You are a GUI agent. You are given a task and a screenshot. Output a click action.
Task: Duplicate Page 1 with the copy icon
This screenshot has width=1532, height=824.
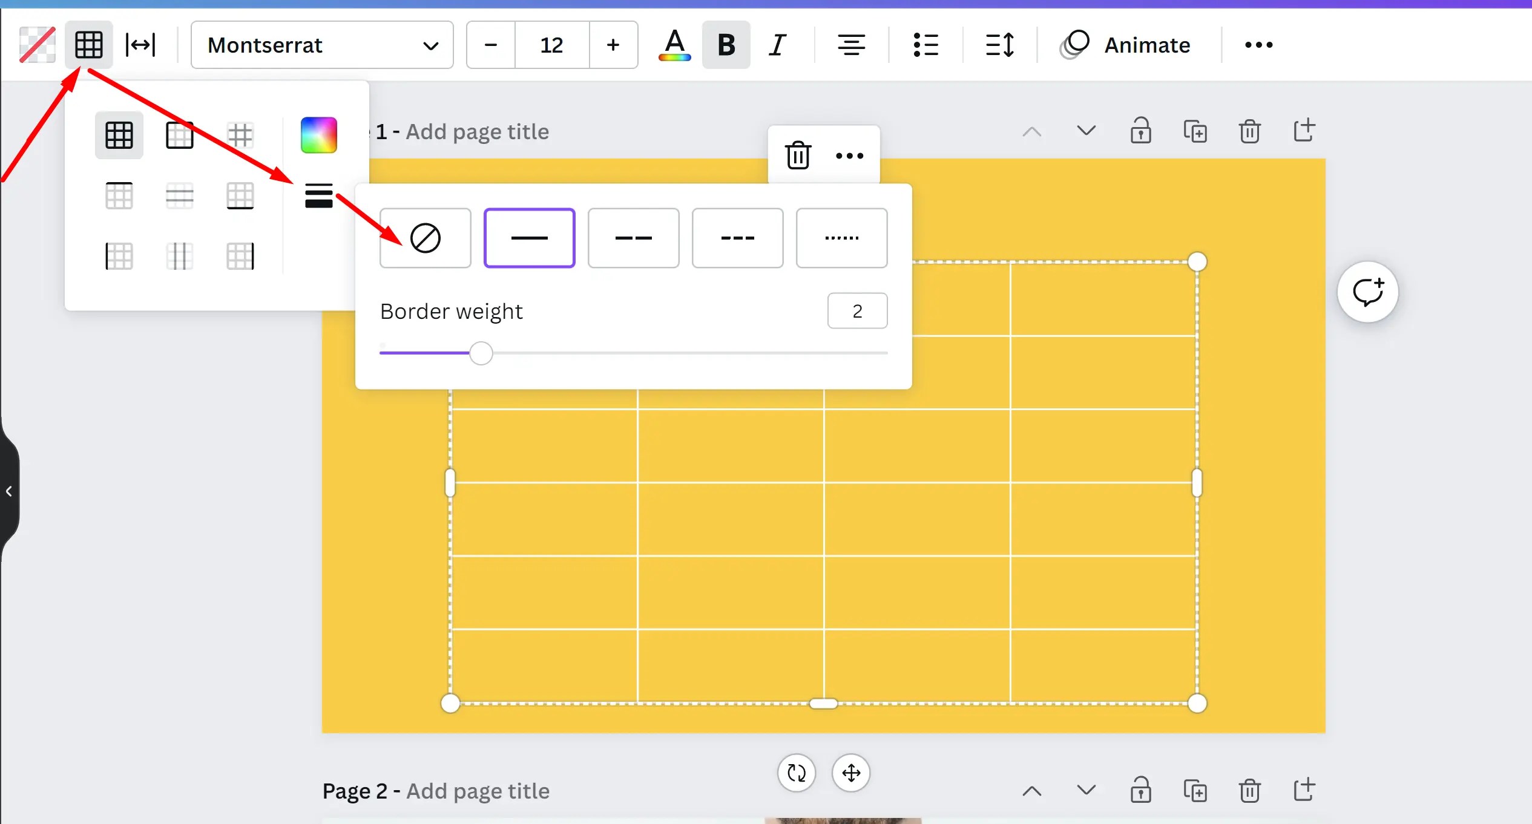(x=1195, y=131)
